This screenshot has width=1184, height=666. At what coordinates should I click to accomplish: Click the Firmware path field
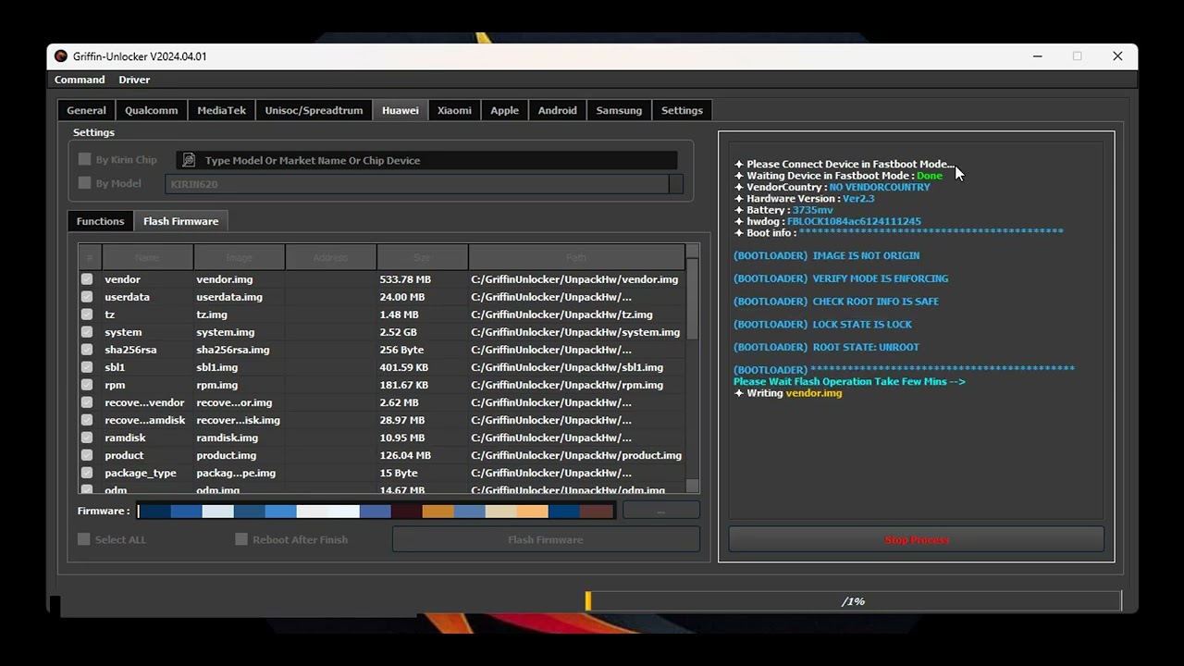tap(376, 511)
